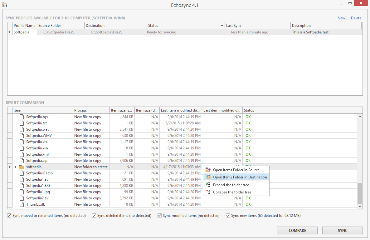
Task: Click the Open Items Folder in Source icon
Action: click(x=208, y=170)
